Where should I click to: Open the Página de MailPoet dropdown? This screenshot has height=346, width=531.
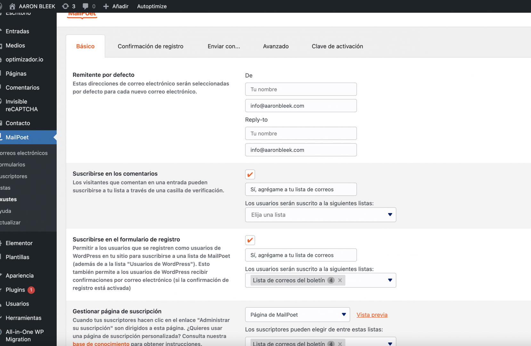(x=298, y=315)
